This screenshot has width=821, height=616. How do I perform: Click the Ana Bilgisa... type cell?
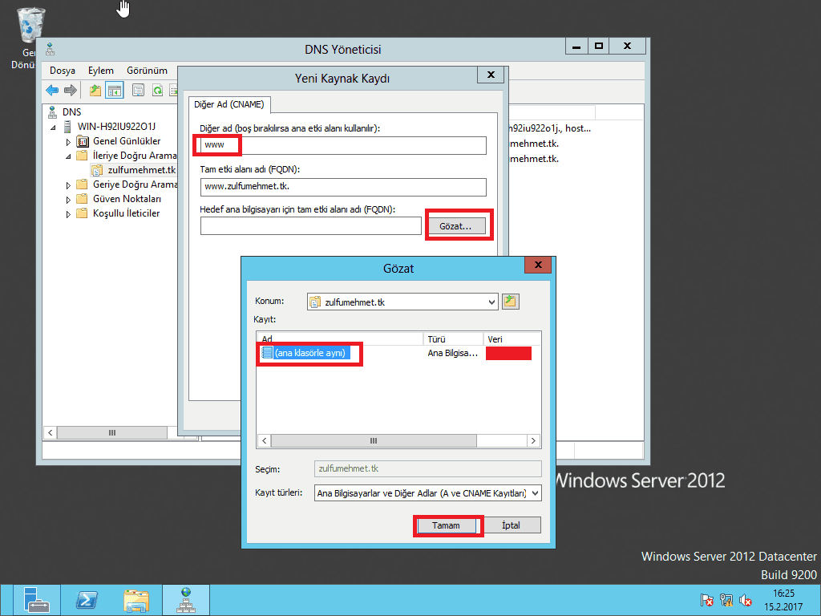click(x=453, y=353)
